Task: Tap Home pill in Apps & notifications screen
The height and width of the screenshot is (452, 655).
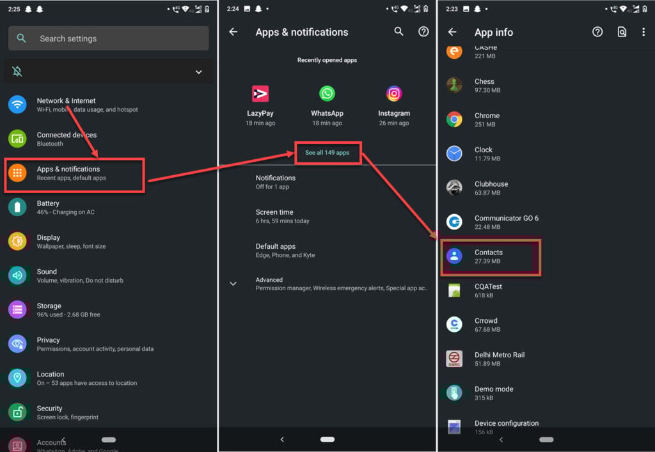Action: (x=327, y=439)
